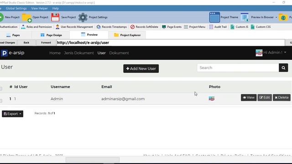Open the Export dropdown
The height and width of the screenshot is (164, 292).
pyautogui.click(x=12, y=114)
